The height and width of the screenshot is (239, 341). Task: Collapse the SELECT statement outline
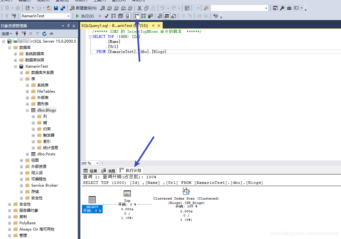coord(90,37)
